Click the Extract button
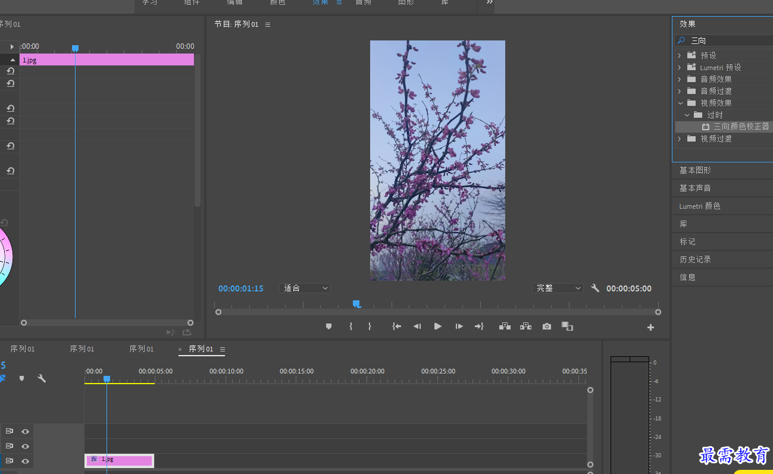Image resolution: width=773 pixels, height=474 pixels. click(525, 326)
